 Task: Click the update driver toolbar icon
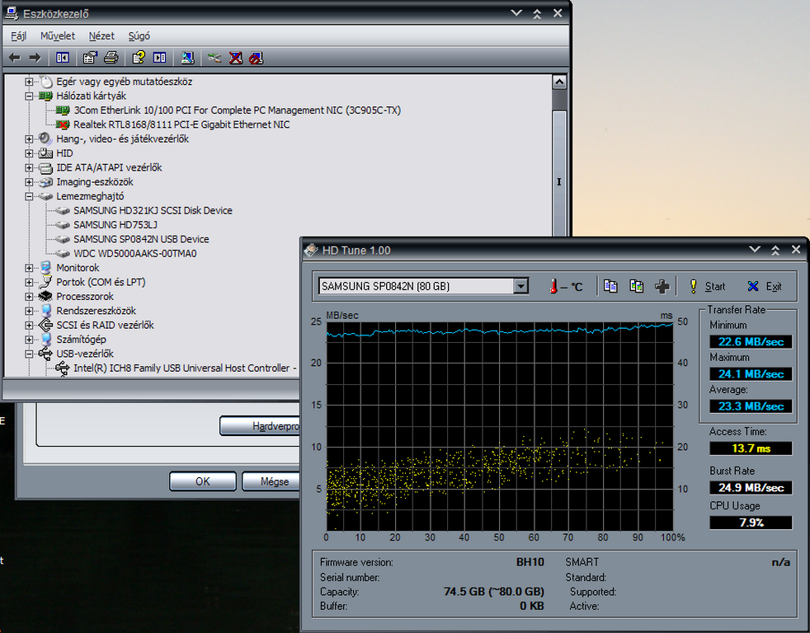[214, 58]
